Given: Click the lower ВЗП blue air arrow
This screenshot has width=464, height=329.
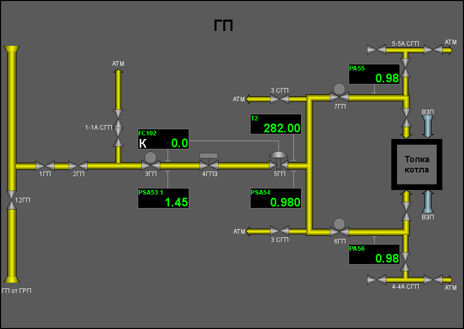Looking at the screenshot, I should 427,202.
